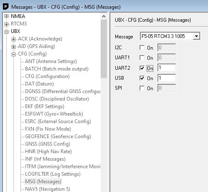
Task: Click the message tree scrollbar thumb
Action: (x=104, y=49)
